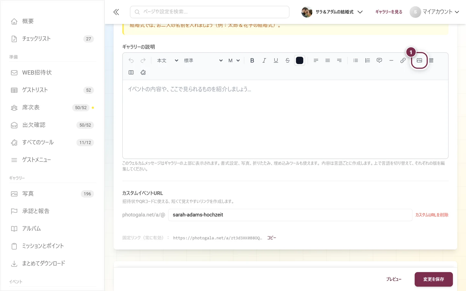Viewport: 466px width, 291px height.
Task: Click the ギャラリーを見る link
Action: pos(389,12)
